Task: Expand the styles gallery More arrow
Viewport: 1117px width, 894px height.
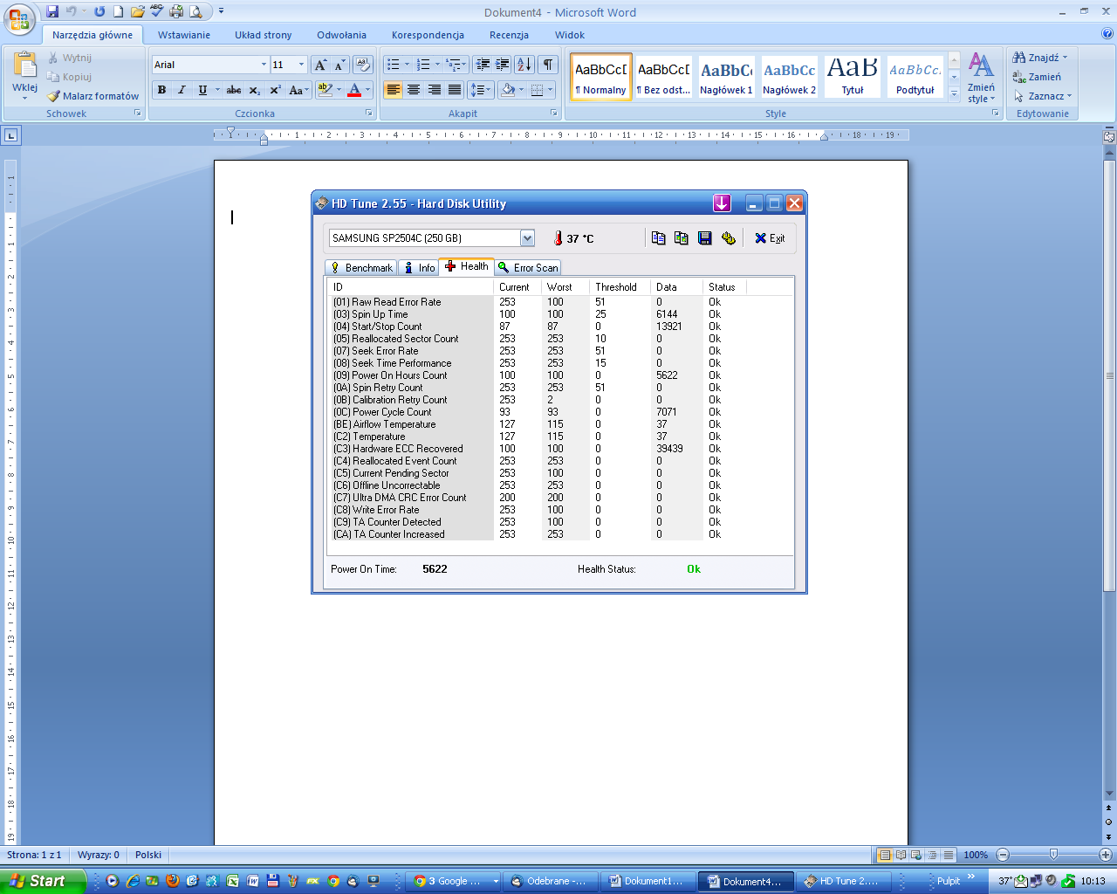Action: (x=954, y=93)
